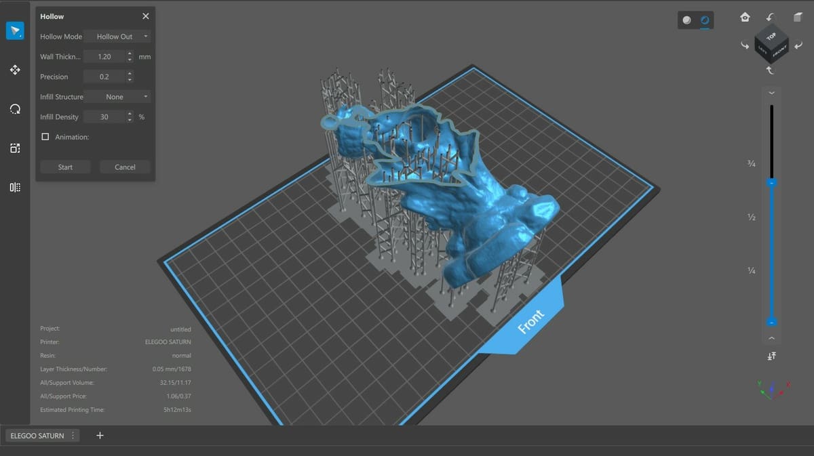Close the Hollow dialog
This screenshot has height=456, width=814.
[x=145, y=16]
